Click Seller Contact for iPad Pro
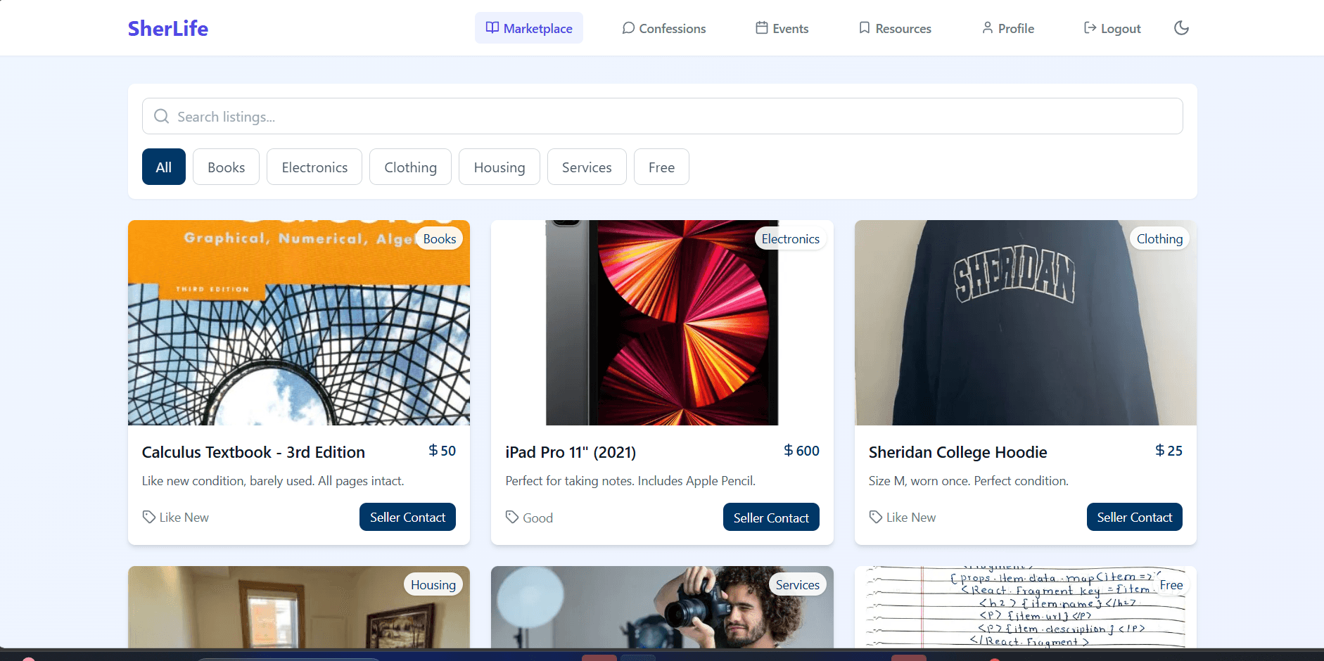Viewport: 1324px width, 661px height. 771,517
